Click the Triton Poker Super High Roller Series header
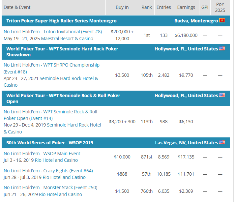 pos(62,21)
